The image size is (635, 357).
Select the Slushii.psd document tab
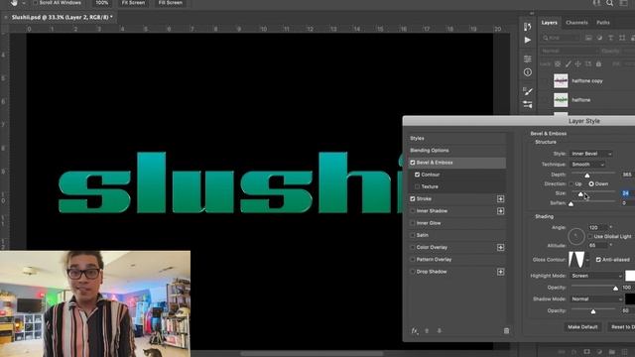point(62,17)
